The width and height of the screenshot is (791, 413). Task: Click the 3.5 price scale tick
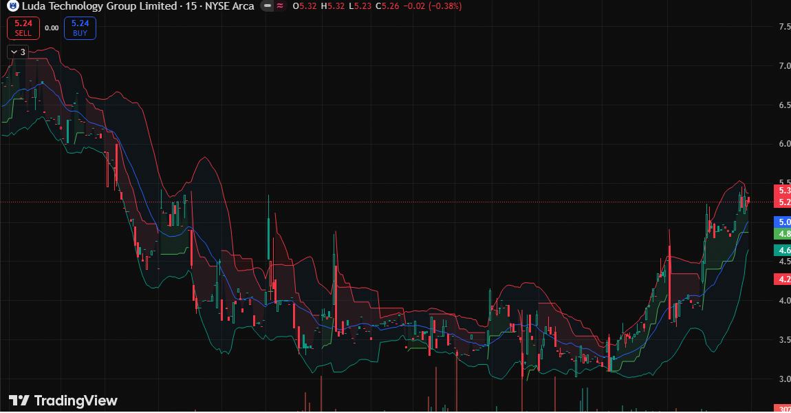(784, 340)
